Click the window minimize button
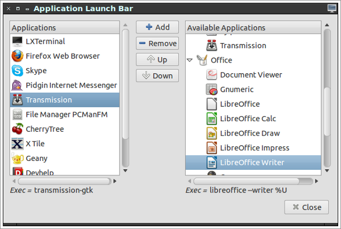This screenshot has width=341, height=229. (x=27, y=9)
